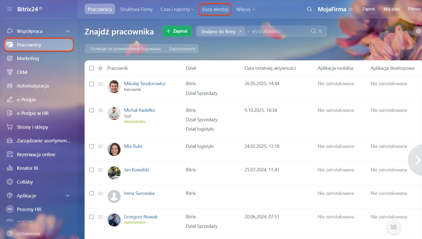The width and height of the screenshot is (422, 239).
Task: Open Michał Radełko's profile link
Action: point(139,110)
